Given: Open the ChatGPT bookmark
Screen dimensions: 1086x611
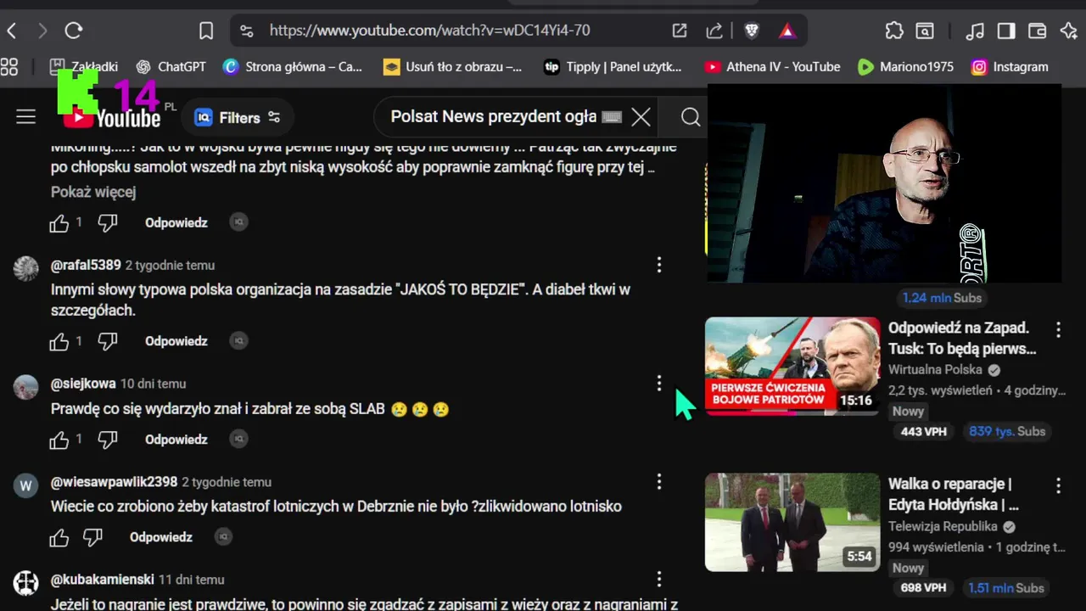Looking at the screenshot, I should [x=171, y=66].
